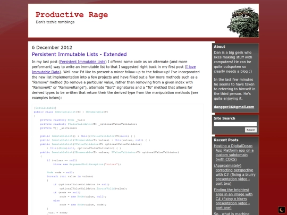Open 'Finding the brightest area in an image' post
This screenshot has width=287, height=215.
[x=233, y=199]
